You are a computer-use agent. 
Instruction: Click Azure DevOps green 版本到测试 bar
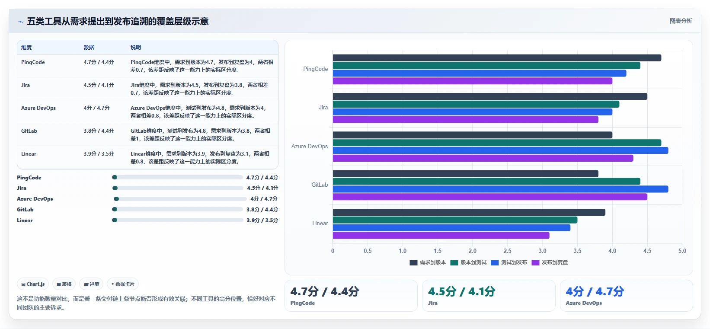click(497, 143)
